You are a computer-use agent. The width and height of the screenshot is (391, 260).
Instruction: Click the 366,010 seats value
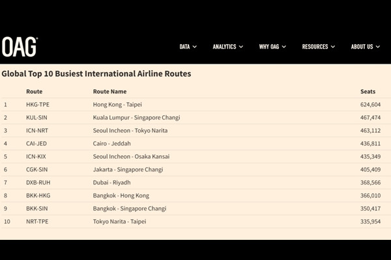pos(370,196)
